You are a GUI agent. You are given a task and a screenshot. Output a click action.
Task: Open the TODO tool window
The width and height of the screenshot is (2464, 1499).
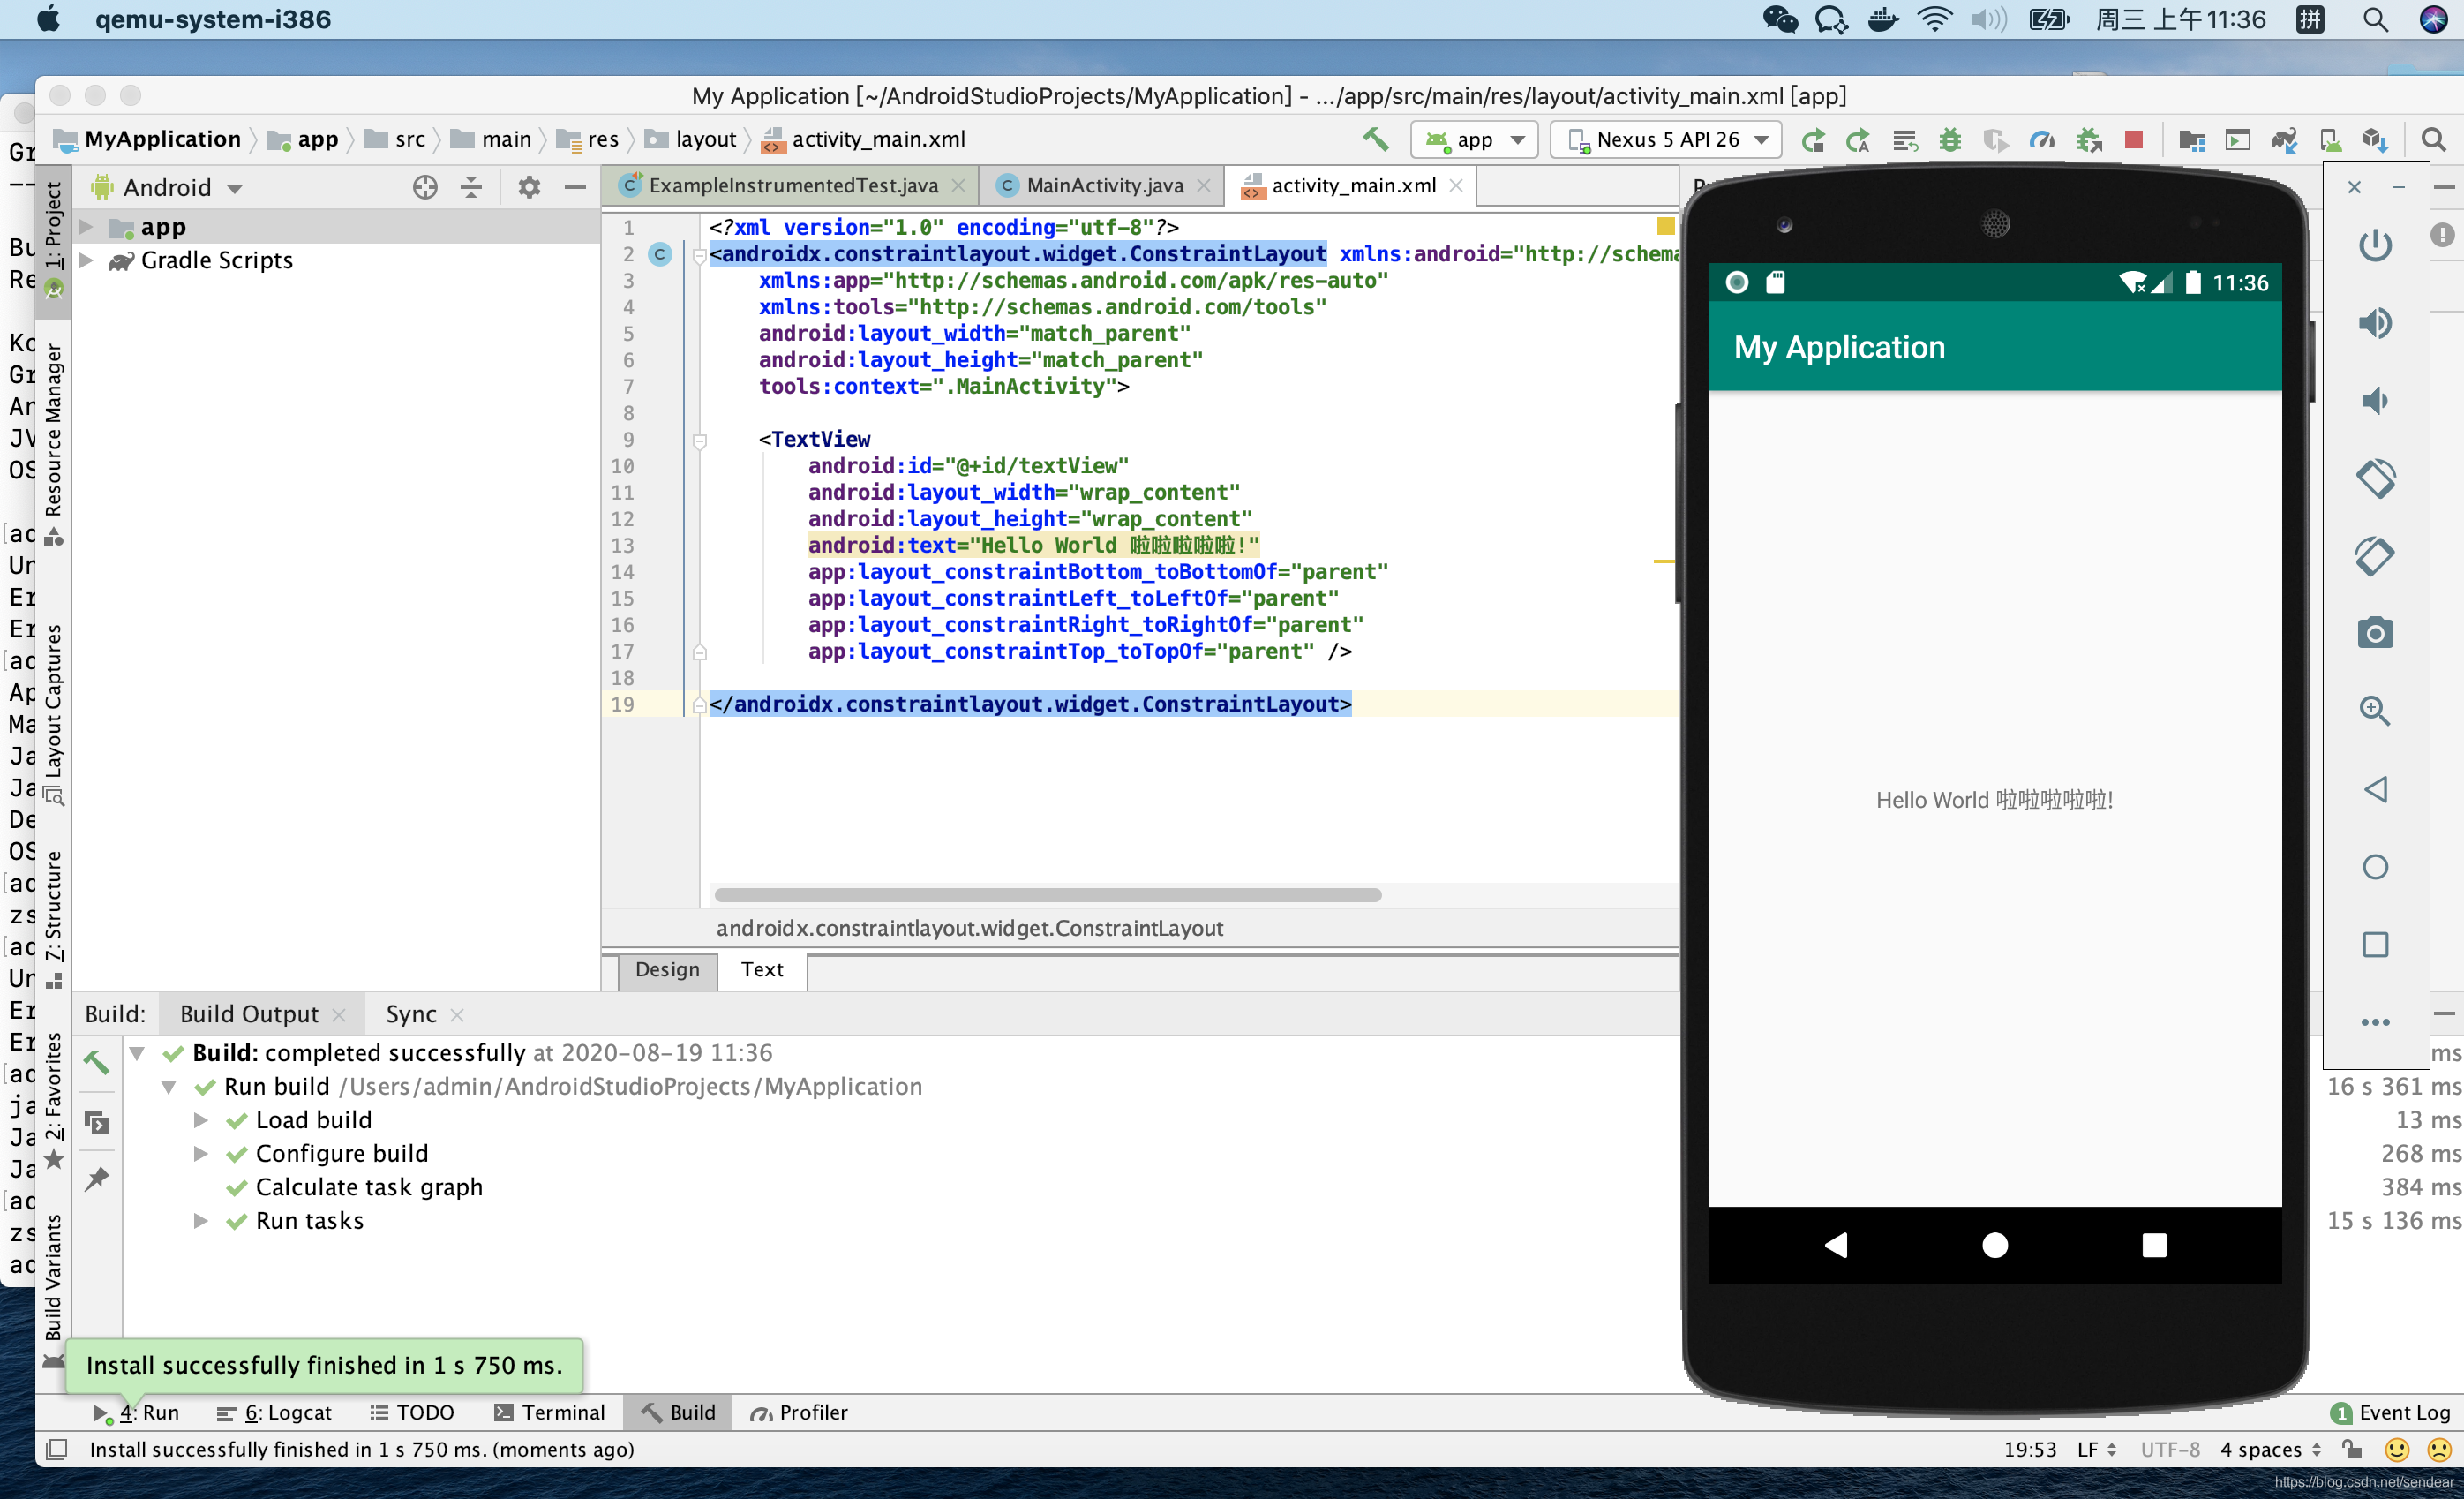coord(412,1412)
